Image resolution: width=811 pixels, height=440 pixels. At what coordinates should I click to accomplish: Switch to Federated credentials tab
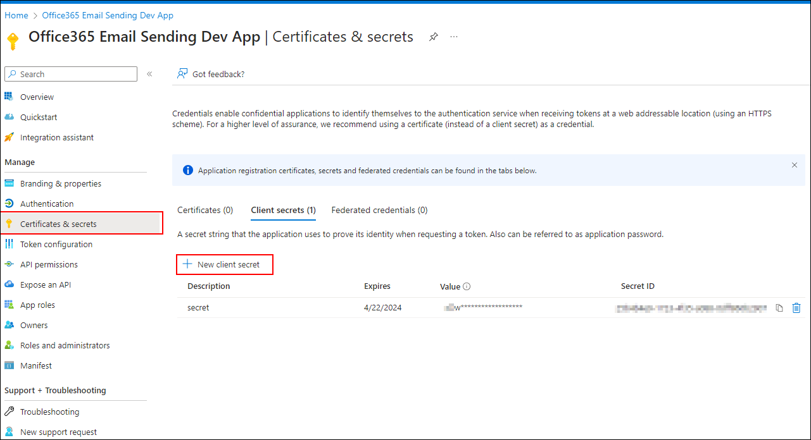tap(379, 210)
